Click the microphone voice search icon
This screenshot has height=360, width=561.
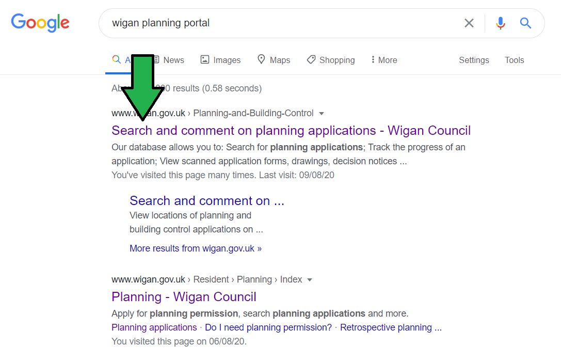[x=500, y=23]
